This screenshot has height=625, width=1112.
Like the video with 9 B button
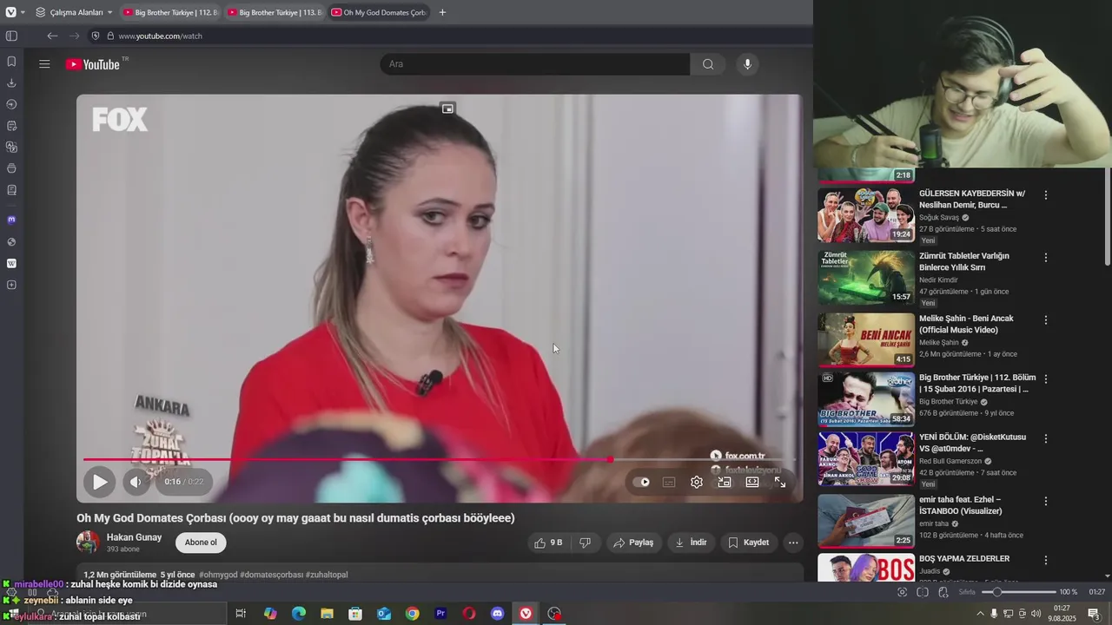[548, 543]
